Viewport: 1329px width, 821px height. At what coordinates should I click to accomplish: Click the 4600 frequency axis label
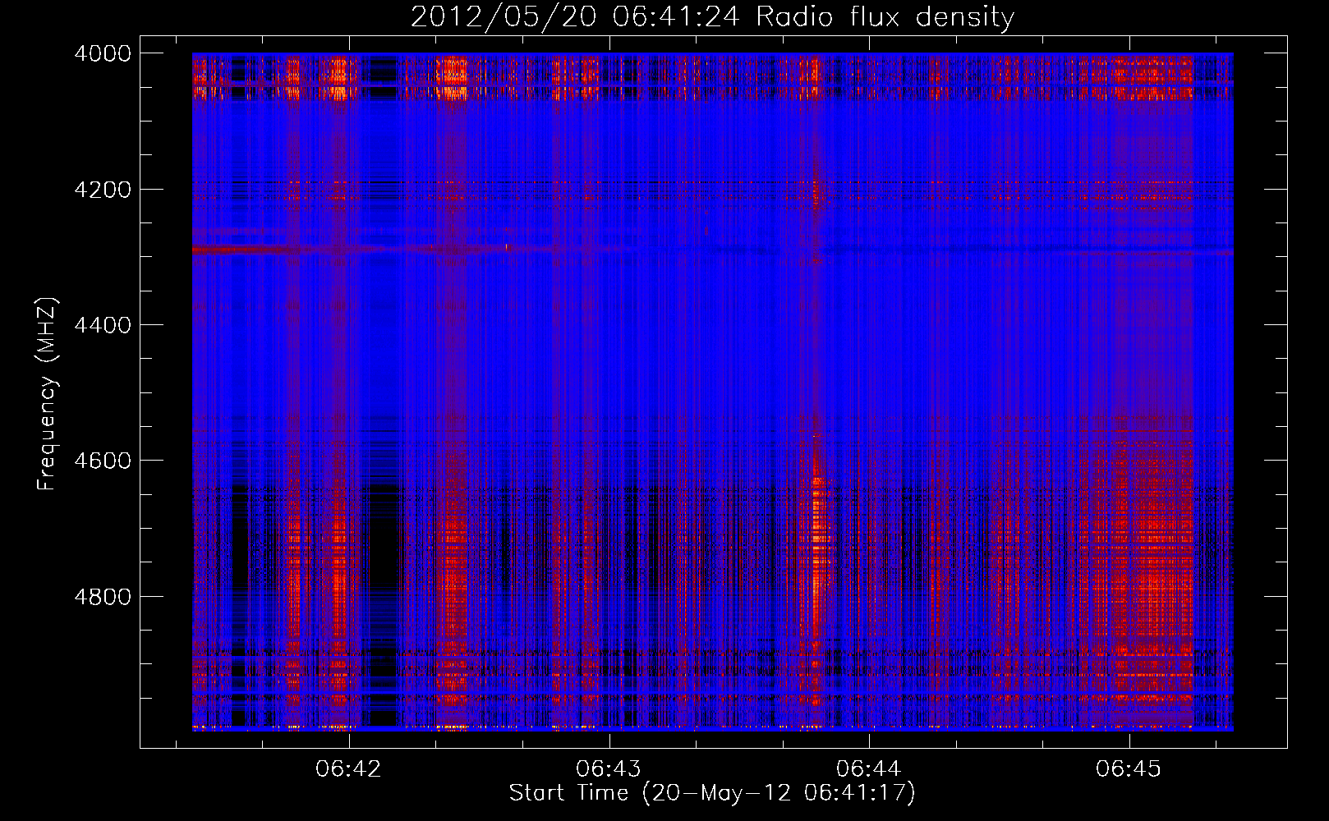tap(103, 461)
